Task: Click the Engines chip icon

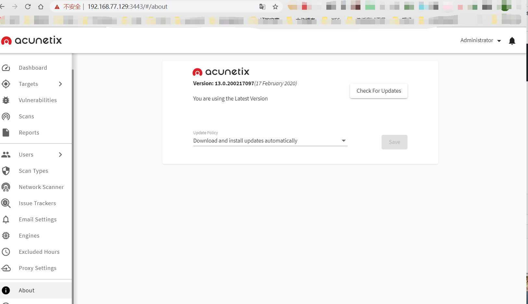Action: (x=6, y=236)
